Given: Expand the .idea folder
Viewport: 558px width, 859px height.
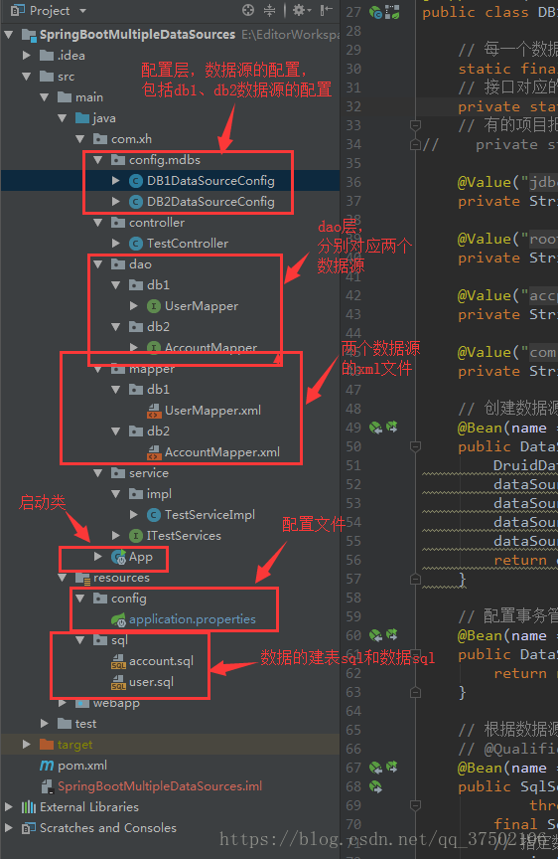Looking at the screenshot, I should (x=26, y=56).
